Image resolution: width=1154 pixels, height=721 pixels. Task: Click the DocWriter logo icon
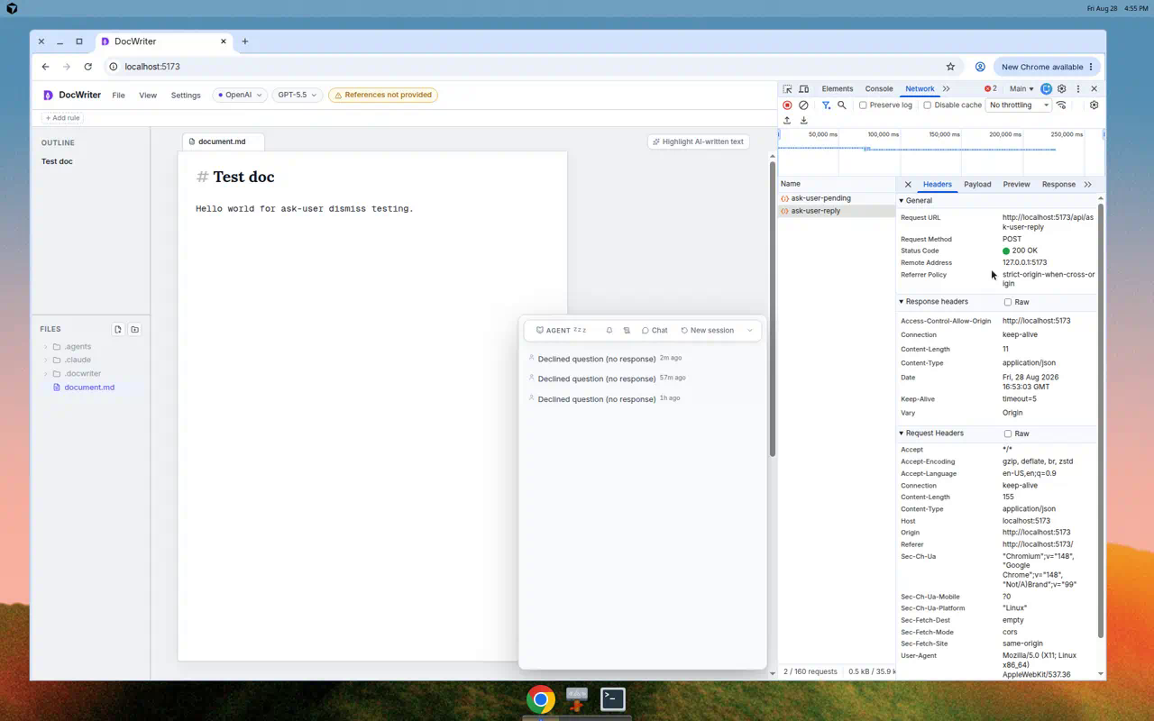click(x=48, y=95)
